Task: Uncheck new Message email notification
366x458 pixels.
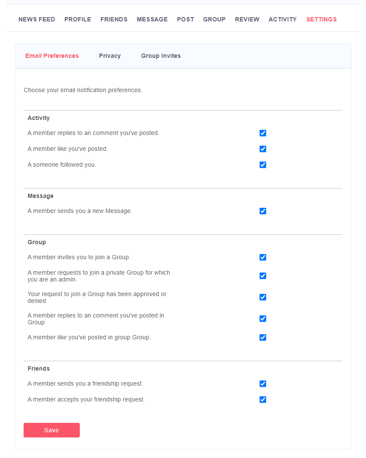Action: (263, 211)
